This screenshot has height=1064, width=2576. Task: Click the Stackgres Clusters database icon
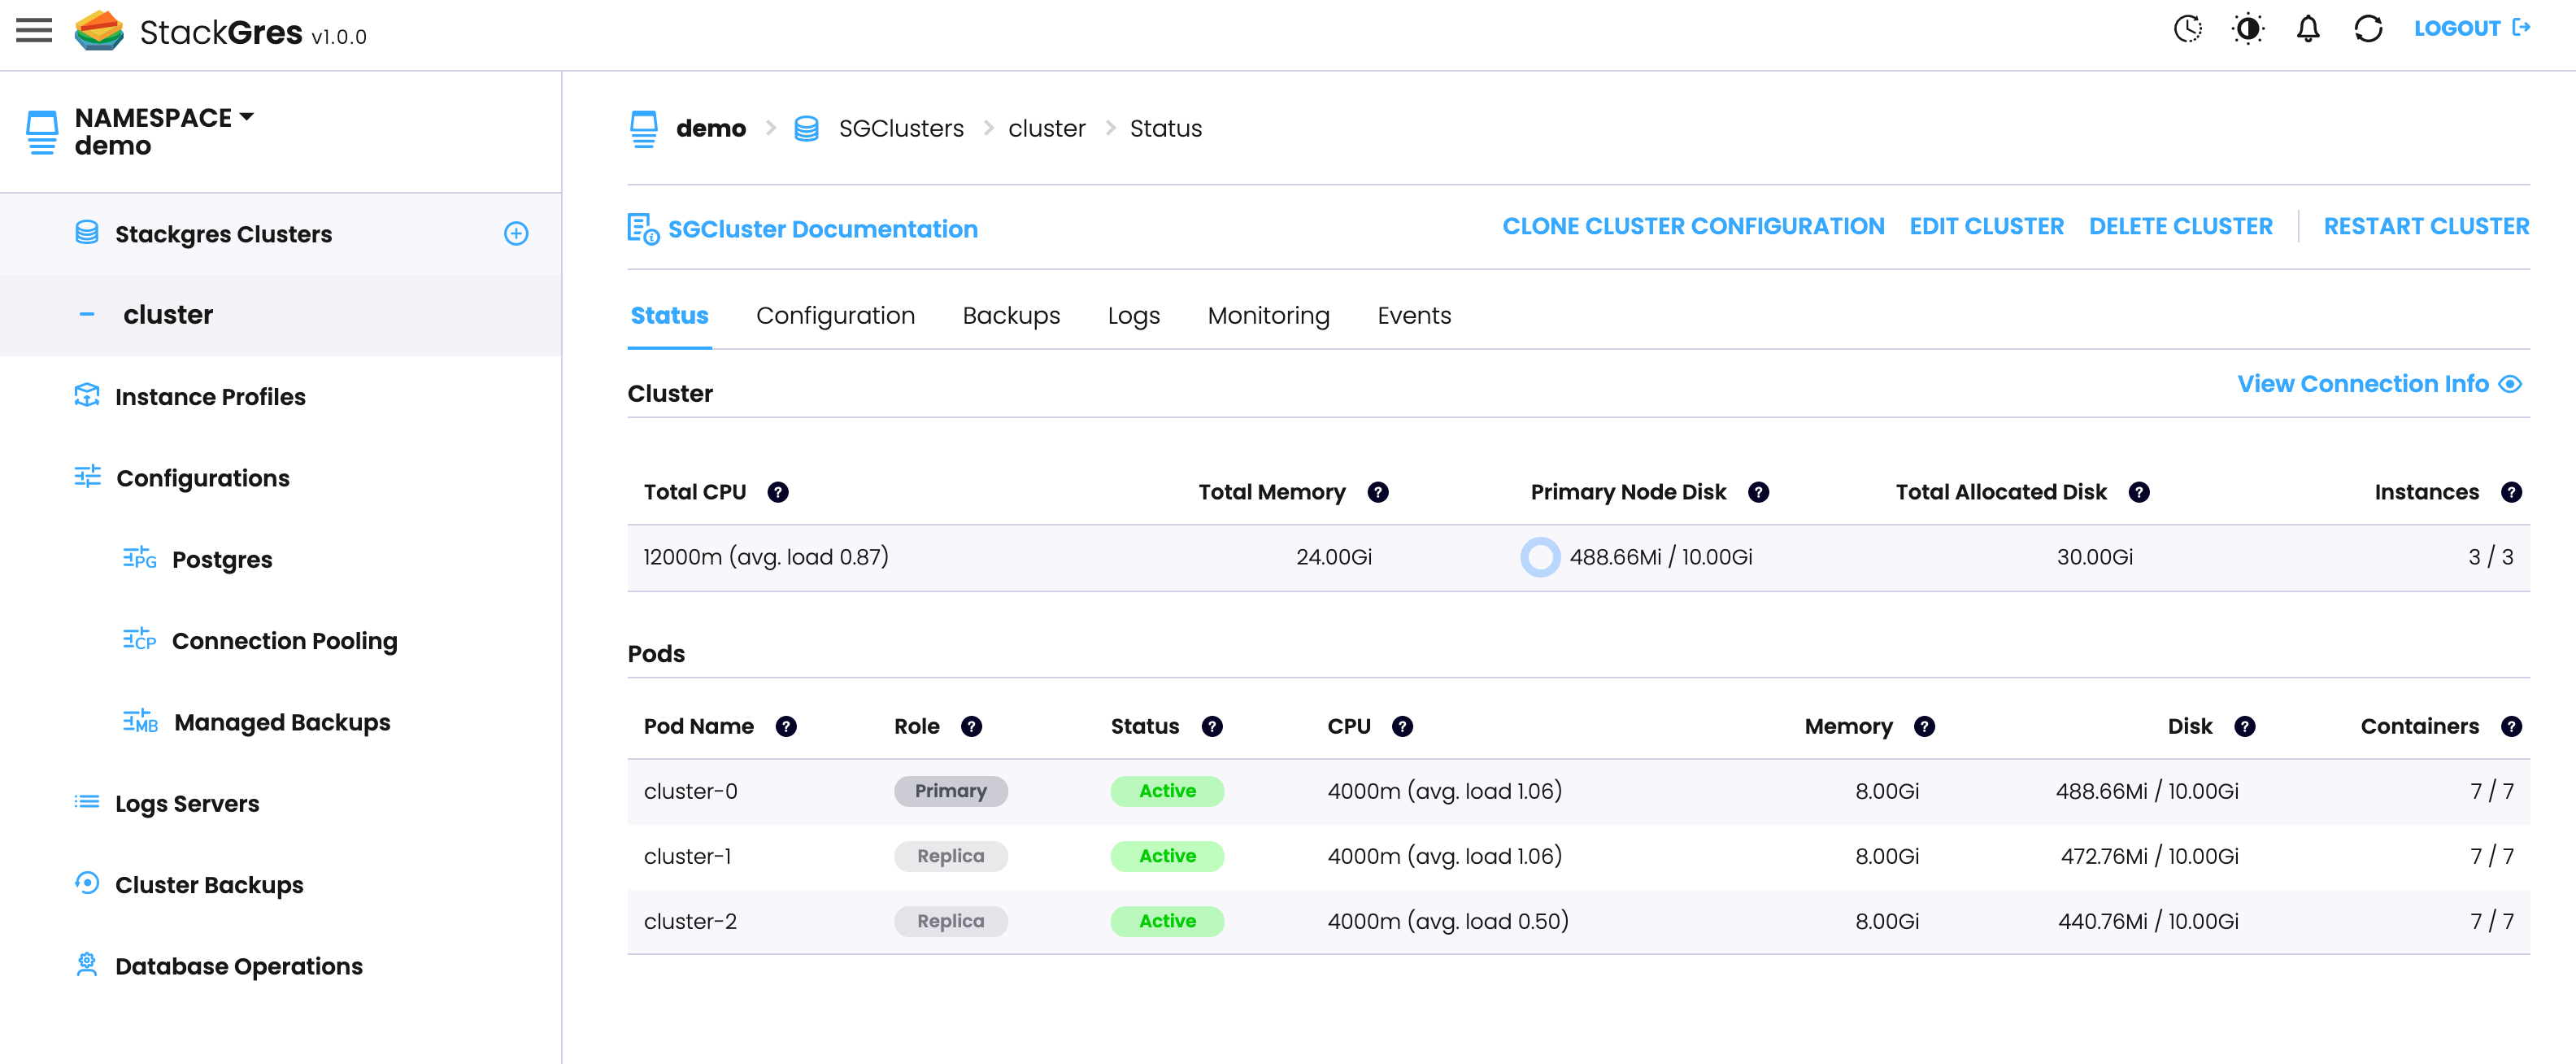[87, 233]
